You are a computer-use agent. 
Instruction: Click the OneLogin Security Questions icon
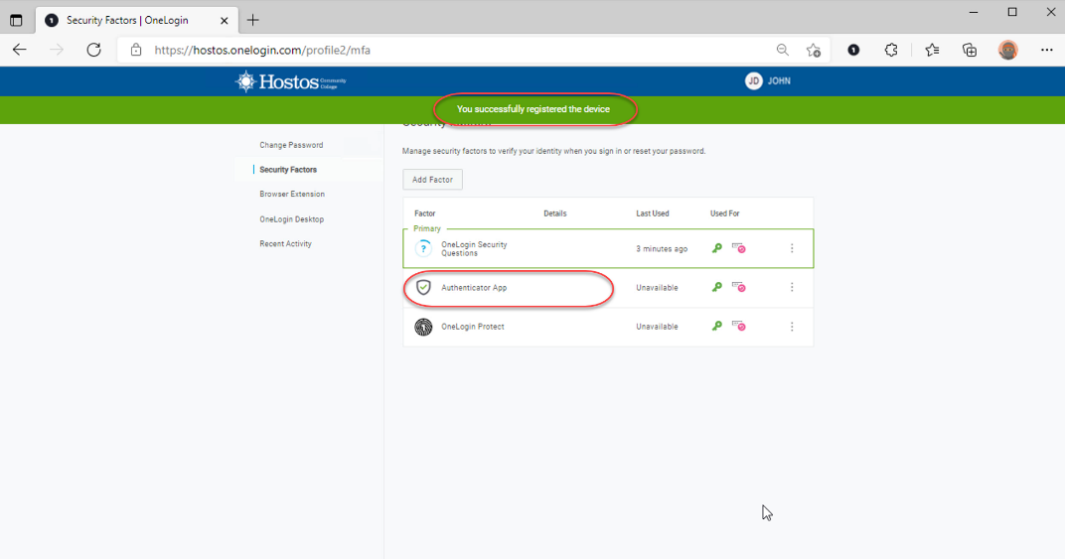pos(423,248)
